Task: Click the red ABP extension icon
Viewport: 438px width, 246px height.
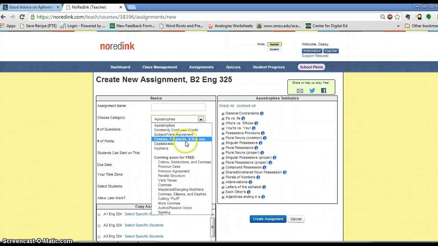Action: [x=390, y=17]
